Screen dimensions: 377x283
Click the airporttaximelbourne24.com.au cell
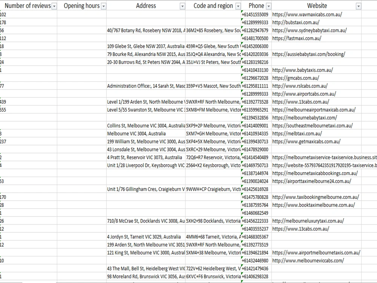point(316,181)
